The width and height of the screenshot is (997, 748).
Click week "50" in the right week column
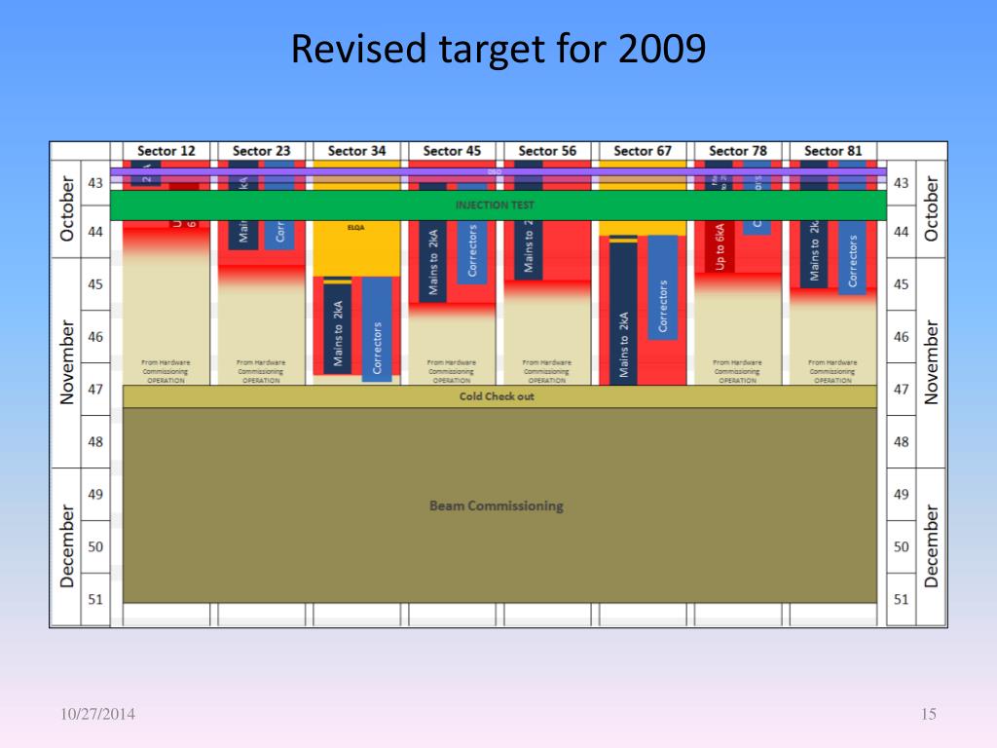coord(901,547)
